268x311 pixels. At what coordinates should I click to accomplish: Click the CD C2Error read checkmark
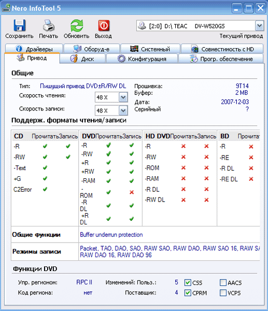click(x=45, y=189)
